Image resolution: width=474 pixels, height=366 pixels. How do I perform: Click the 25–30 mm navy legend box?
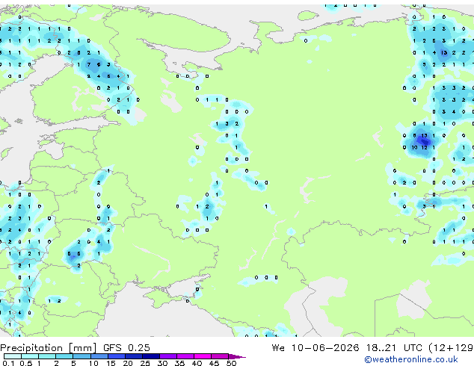(x=150, y=356)
